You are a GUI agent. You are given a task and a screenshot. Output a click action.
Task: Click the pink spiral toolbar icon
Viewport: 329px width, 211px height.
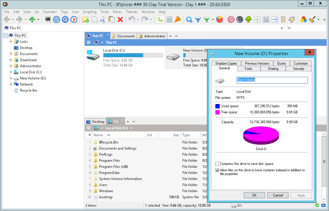tap(231, 19)
